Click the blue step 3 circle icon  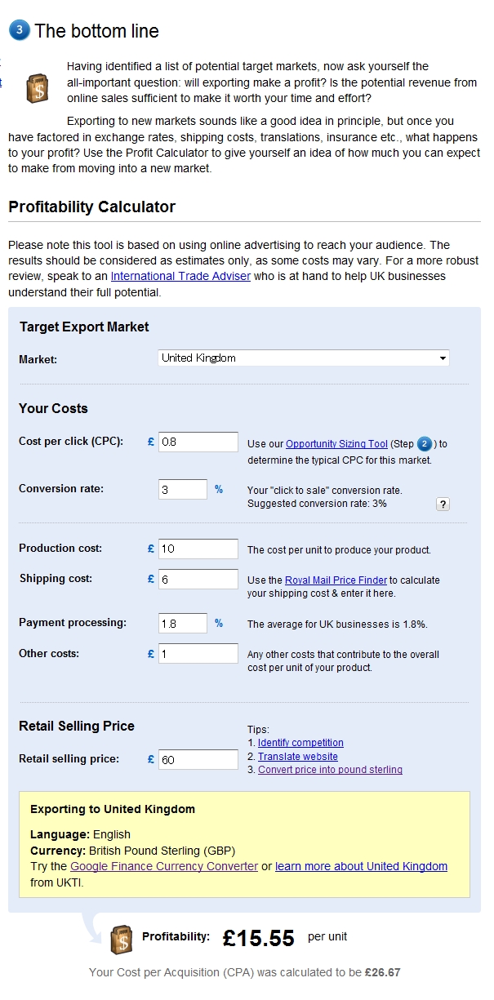pyautogui.click(x=20, y=31)
